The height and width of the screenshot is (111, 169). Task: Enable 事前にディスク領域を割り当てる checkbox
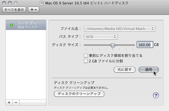(x=86, y=56)
